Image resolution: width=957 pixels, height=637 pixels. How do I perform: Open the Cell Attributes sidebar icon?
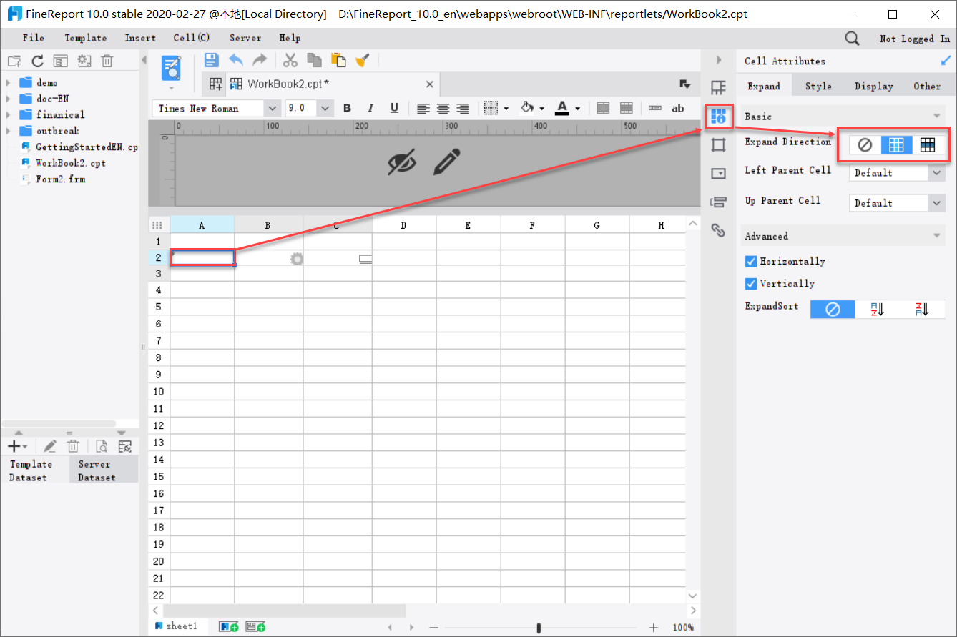719,116
